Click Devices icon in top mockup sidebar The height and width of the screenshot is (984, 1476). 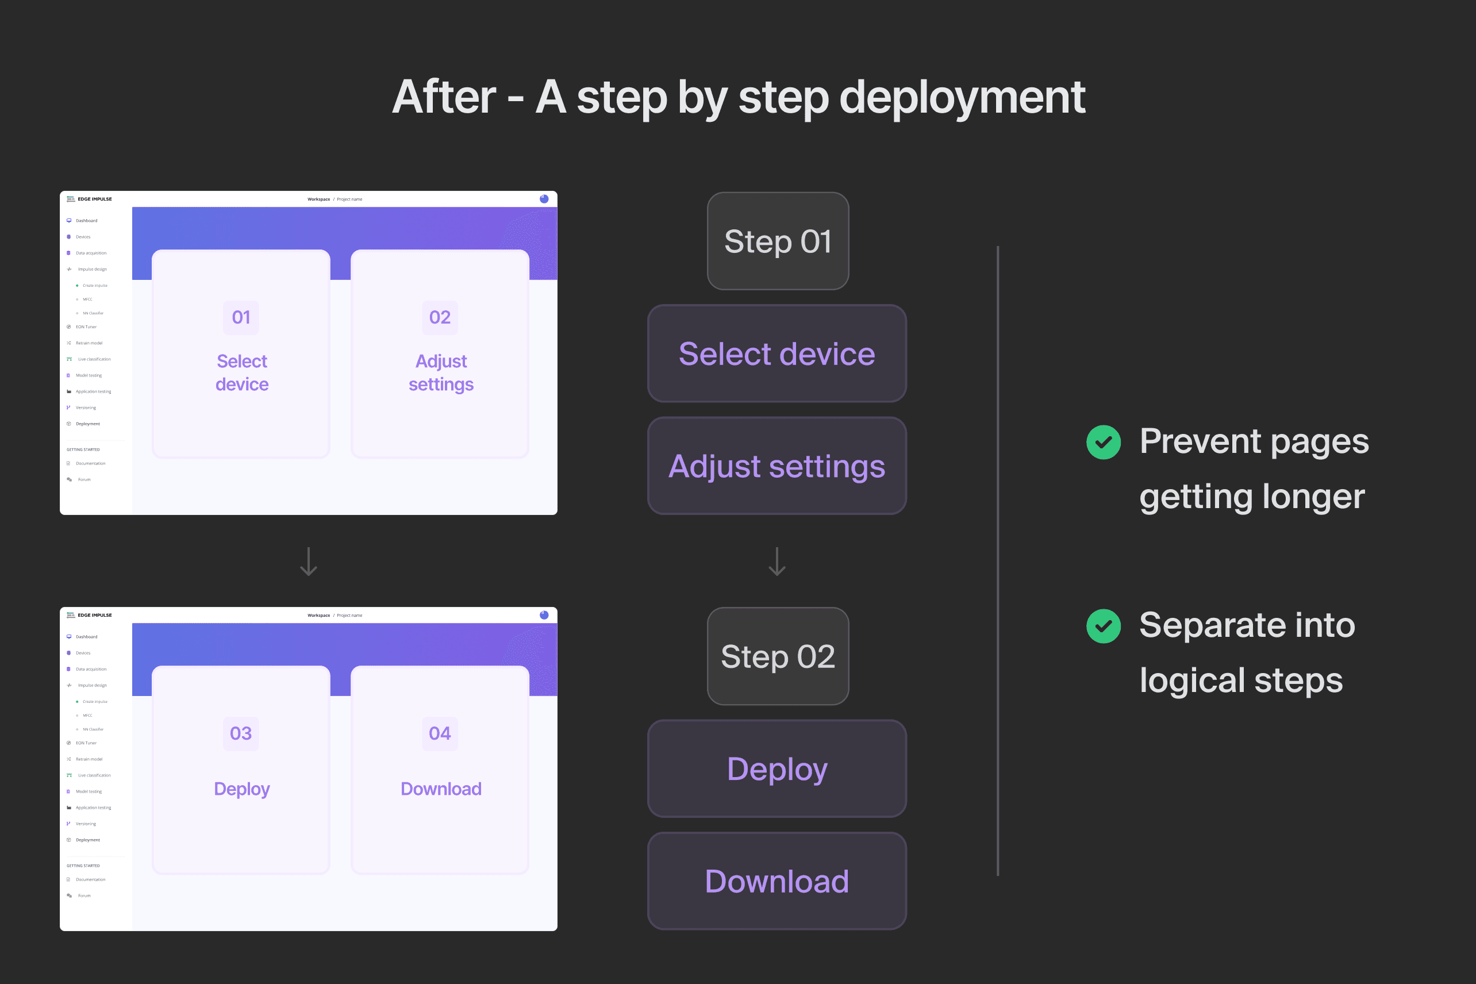click(69, 237)
